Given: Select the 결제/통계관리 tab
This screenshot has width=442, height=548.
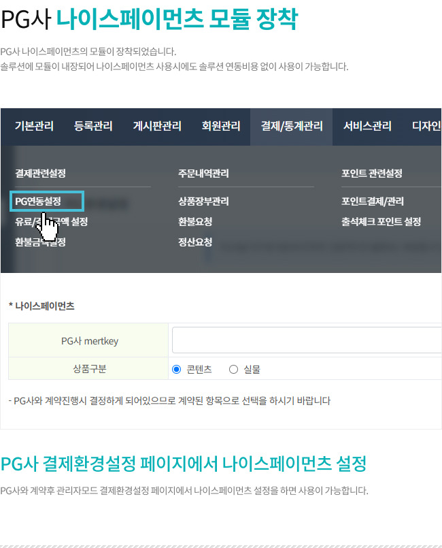Looking at the screenshot, I should (x=292, y=126).
